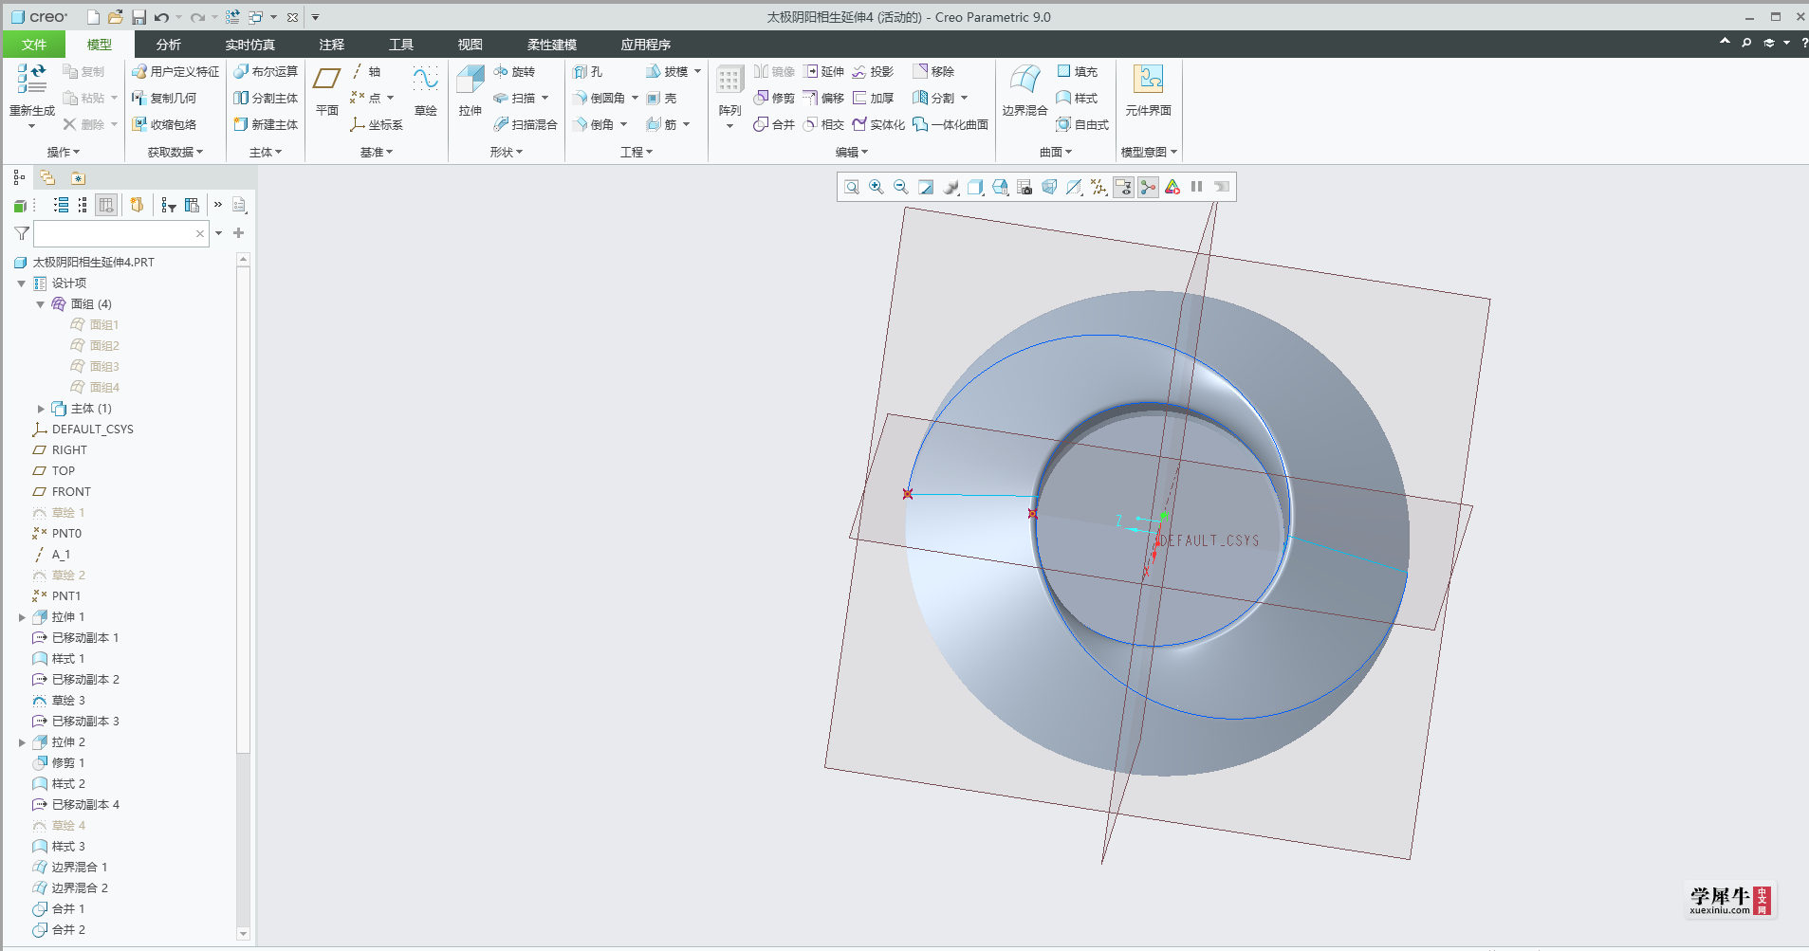Image resolution: width=1809 pixels, height=951 pixels.
Task: Switch to the 注释 ribbon tab
Action: 332,45
